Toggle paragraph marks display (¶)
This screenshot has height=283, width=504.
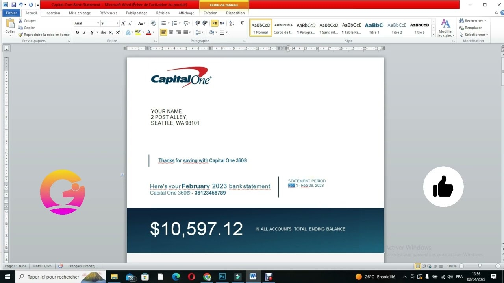pyautogui.click(x=242, y=24)
